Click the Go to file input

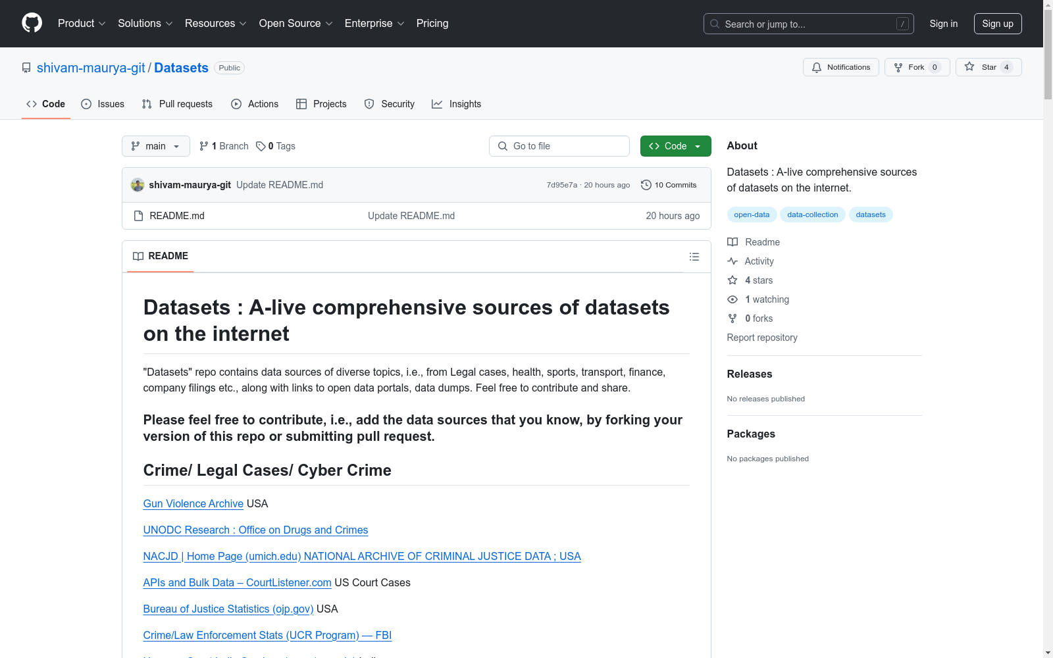559,146
